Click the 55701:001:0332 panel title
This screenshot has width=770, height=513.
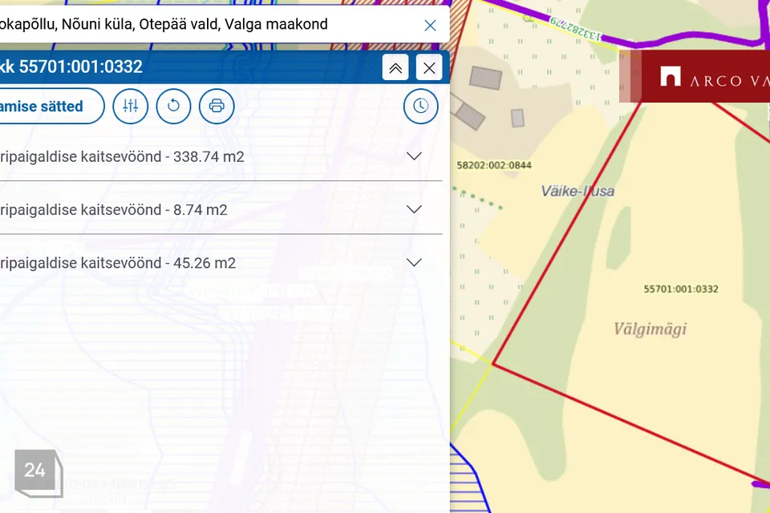coord(71,67)
